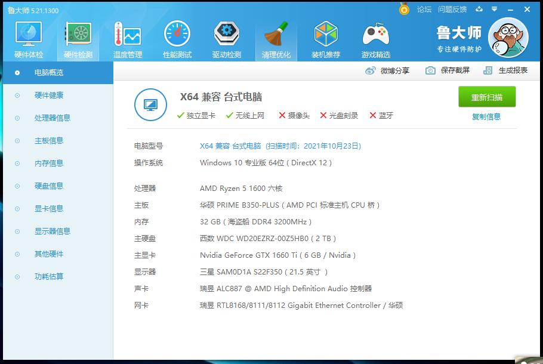Image resolution: width=543 pixels, height=364 pixels.
Task: Click 生成报表 generate report
Action: coord(505,70)
